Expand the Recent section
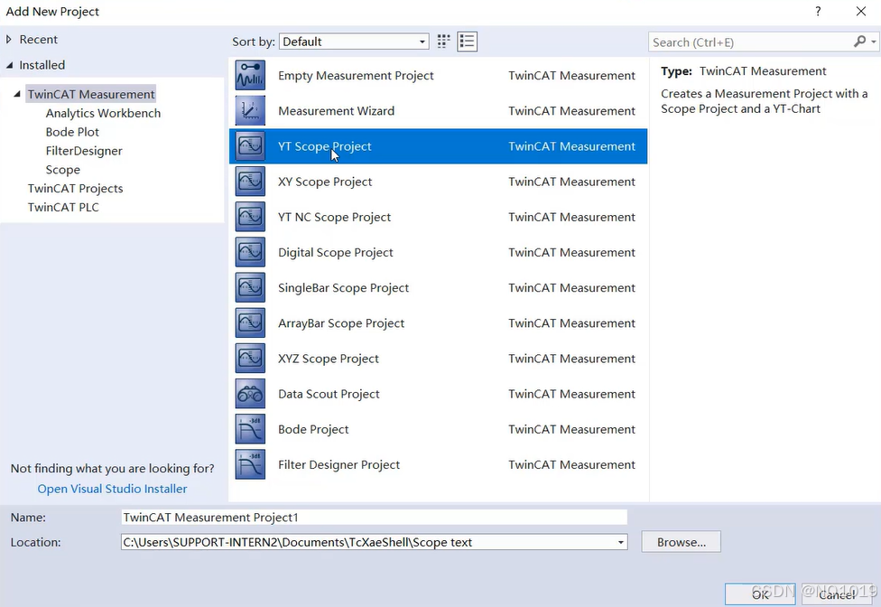Screen dimensions: 881x607 (8, 40)
